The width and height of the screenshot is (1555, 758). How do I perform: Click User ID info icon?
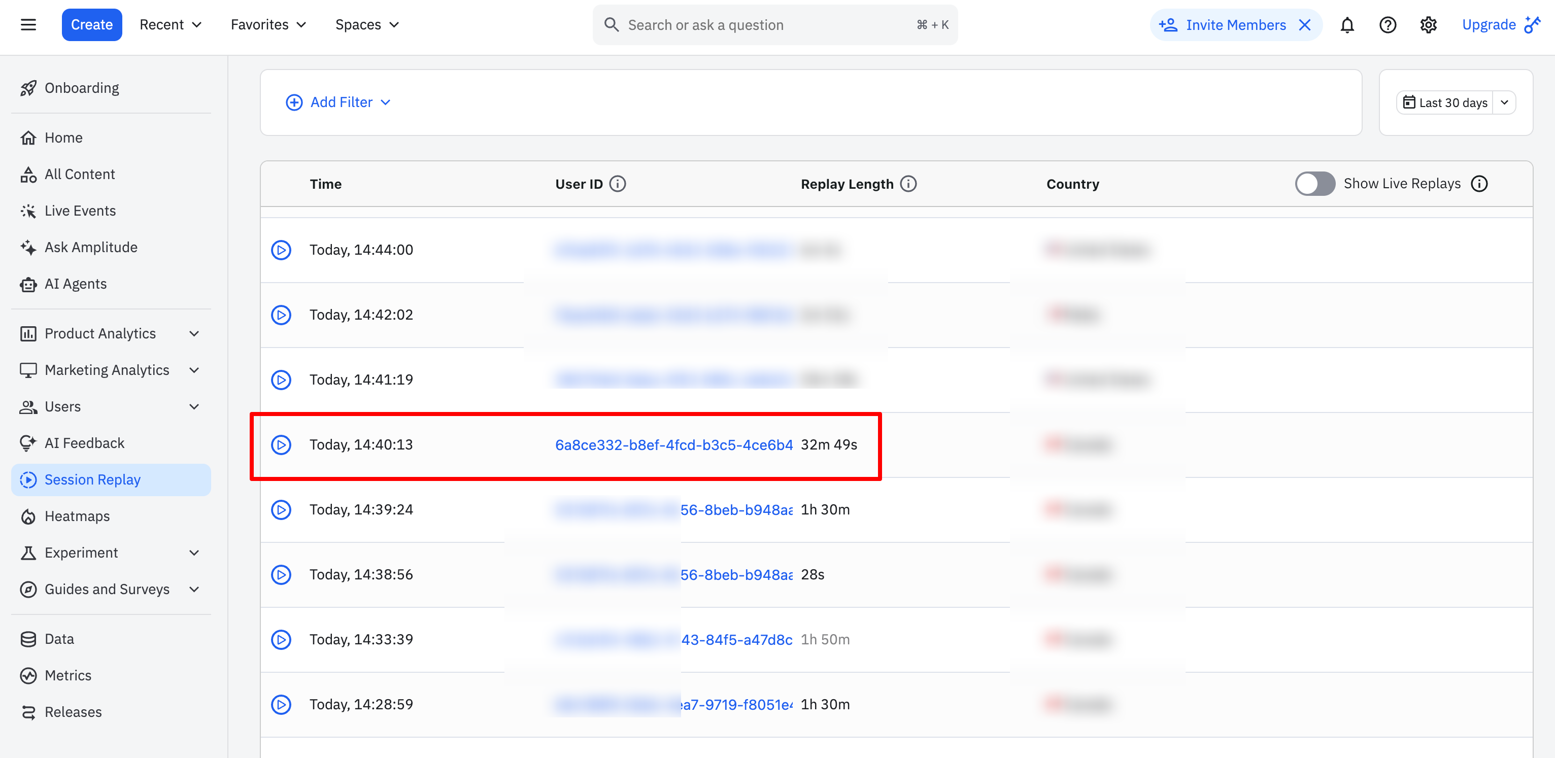(x=617, y=184)
